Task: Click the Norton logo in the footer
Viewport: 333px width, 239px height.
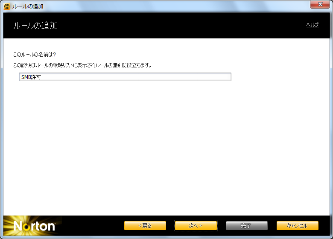Action: [x=34, y=226]
